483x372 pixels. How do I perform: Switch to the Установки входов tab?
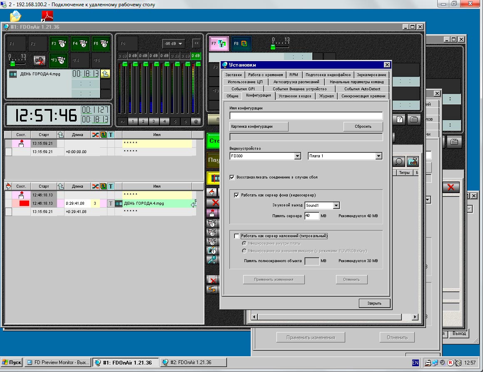tap(295, 96)
